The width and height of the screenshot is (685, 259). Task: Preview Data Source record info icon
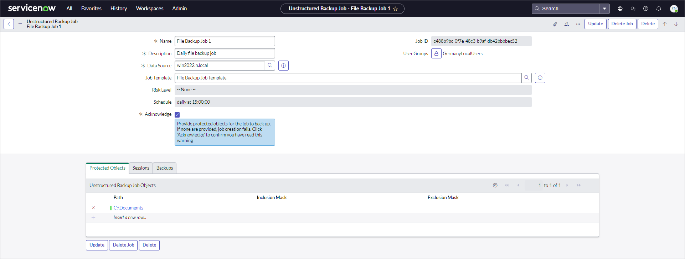coord(283,66)
